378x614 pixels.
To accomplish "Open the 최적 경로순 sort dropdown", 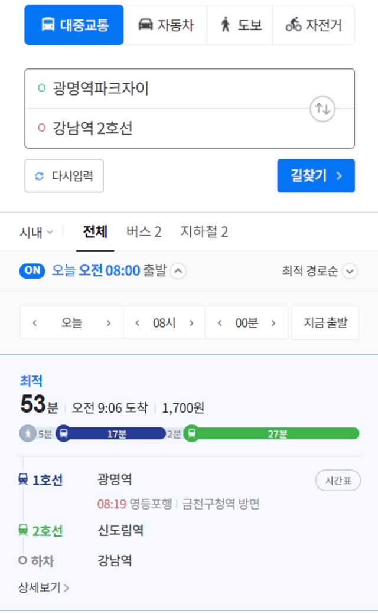I will [x=320, y=271].
